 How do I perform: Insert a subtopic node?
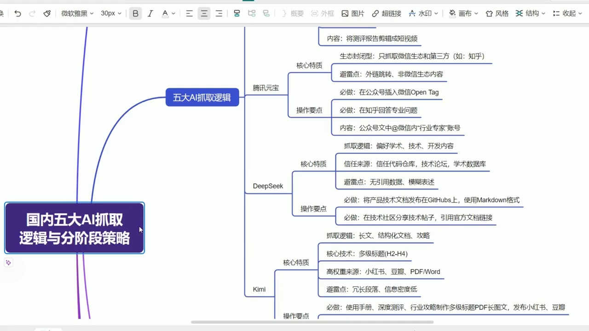pyautogui.click(x=237, y=13)
